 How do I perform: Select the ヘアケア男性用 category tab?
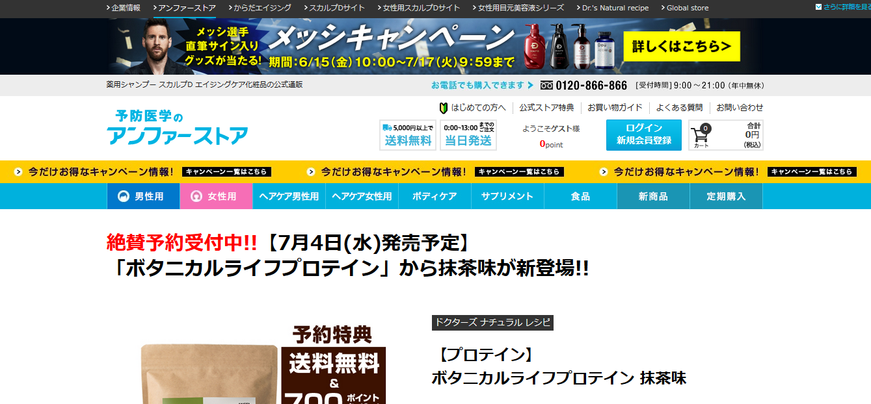(x=289, y=196)
